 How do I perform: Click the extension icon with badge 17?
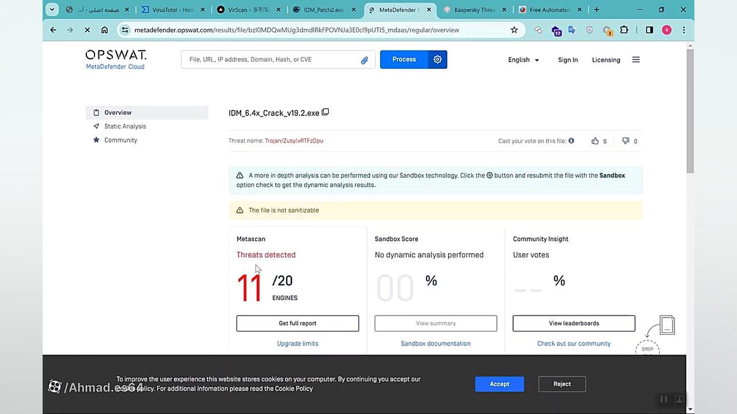pos(556,30)
